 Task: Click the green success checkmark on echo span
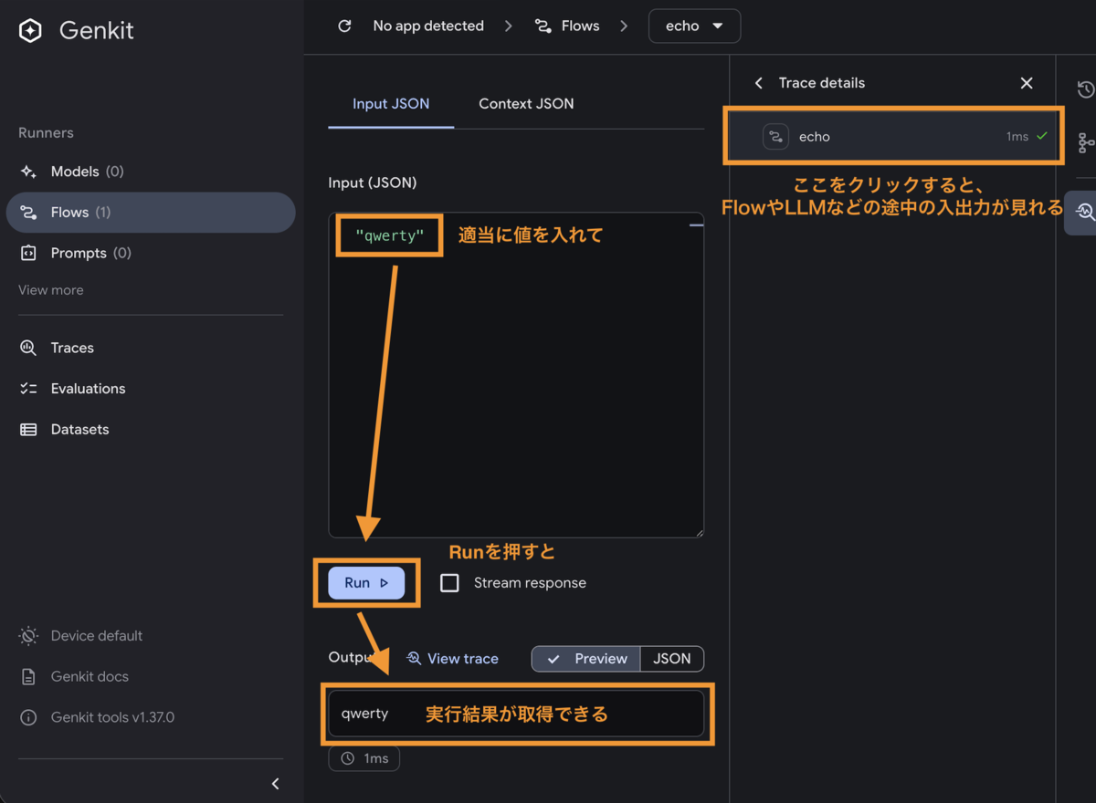coord(1042,136)
